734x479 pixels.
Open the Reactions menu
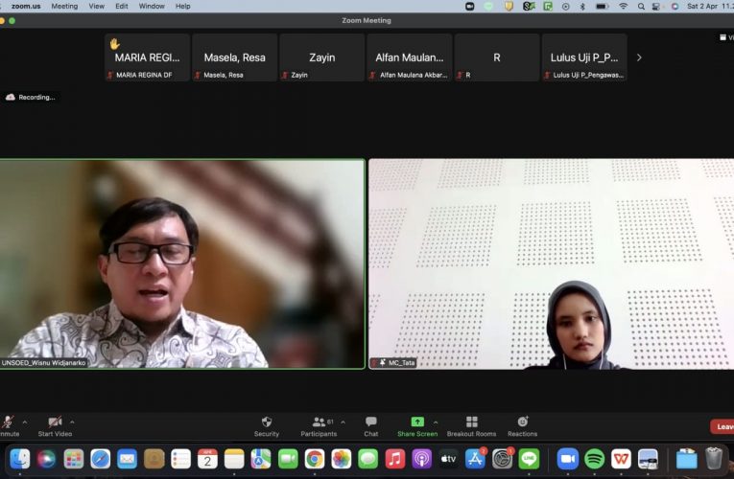(x=522, y=426)
